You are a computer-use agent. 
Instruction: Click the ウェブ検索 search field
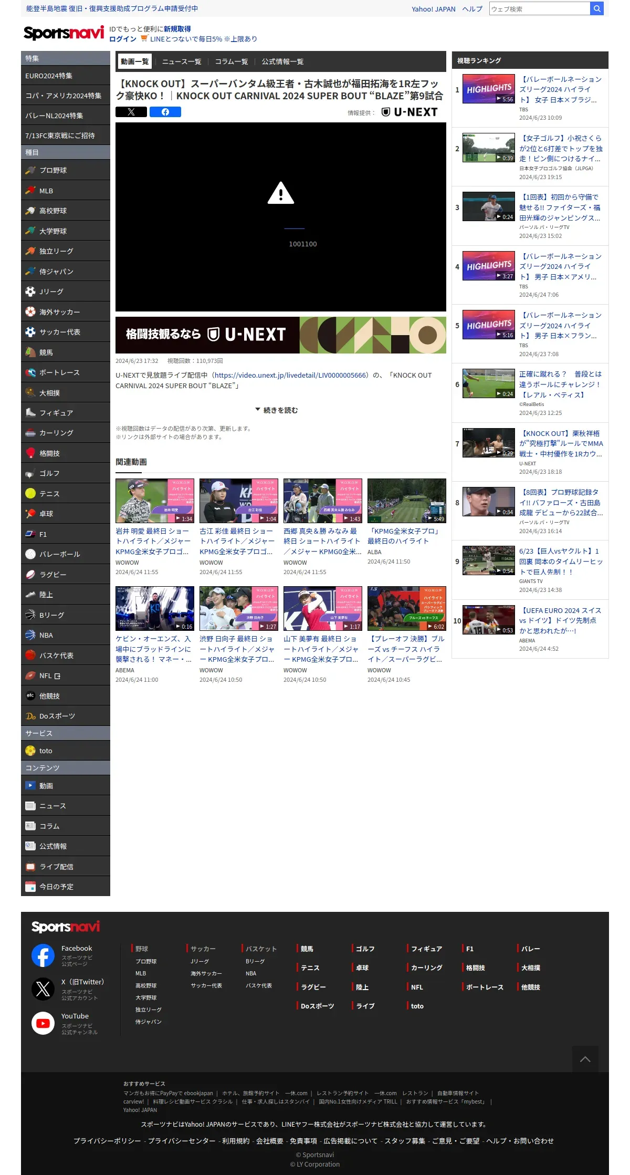coord(540,8)
